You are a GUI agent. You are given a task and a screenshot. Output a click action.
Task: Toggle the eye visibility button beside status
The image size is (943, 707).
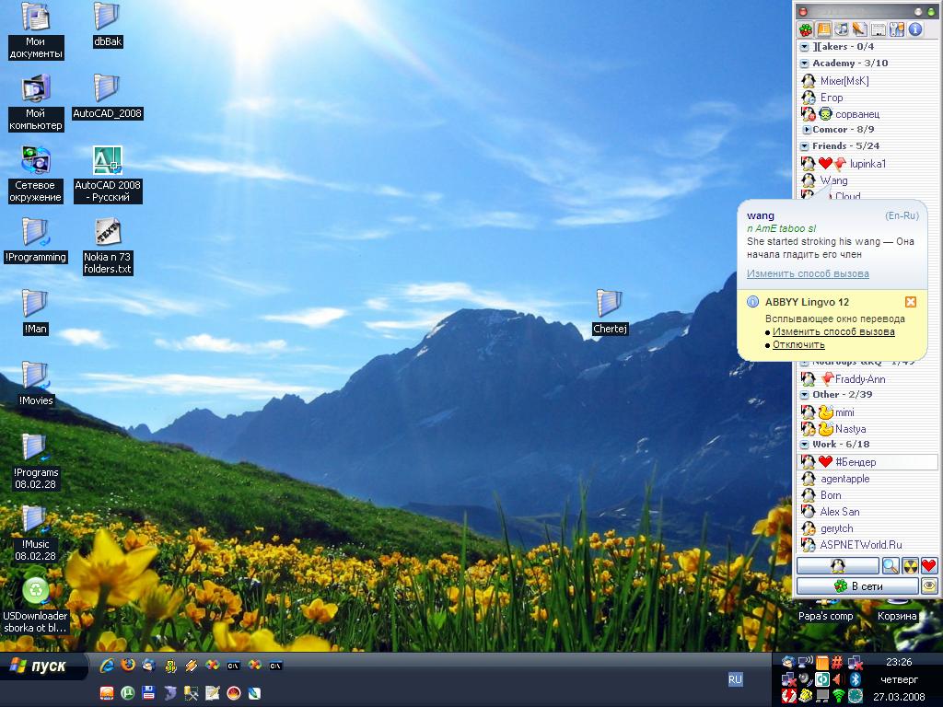930,586
